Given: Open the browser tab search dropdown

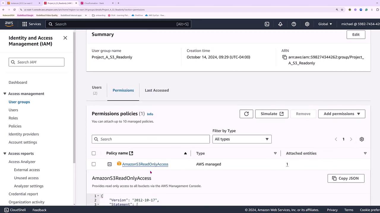Looking at the screenshot, I should coord(3,3).
